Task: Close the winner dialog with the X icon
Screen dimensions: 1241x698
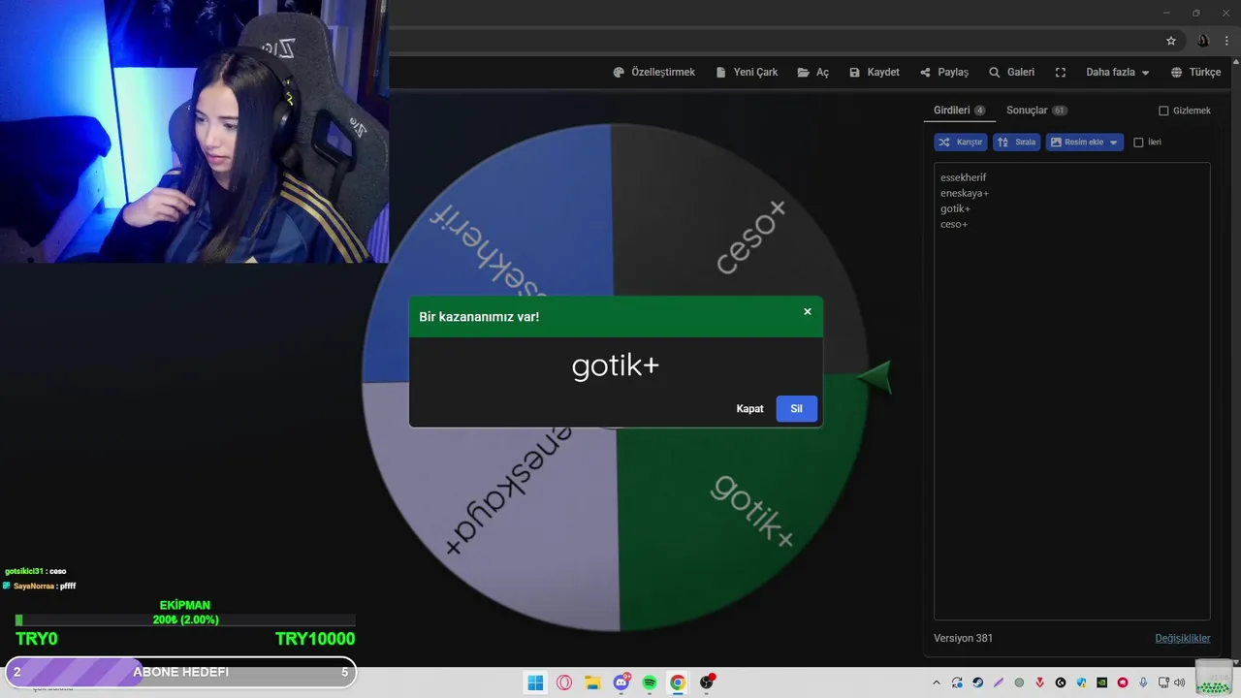Action: (807, 311)
